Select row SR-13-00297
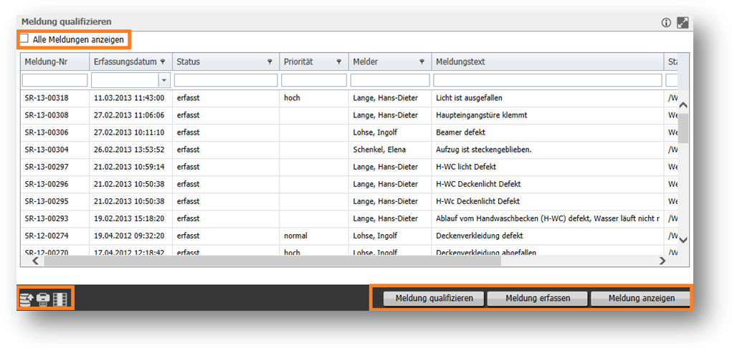732x348 pixels. click(x=348, y=167)
